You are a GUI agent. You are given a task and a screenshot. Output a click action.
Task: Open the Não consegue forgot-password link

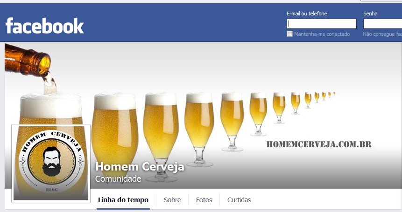click(x=382, y=34)
